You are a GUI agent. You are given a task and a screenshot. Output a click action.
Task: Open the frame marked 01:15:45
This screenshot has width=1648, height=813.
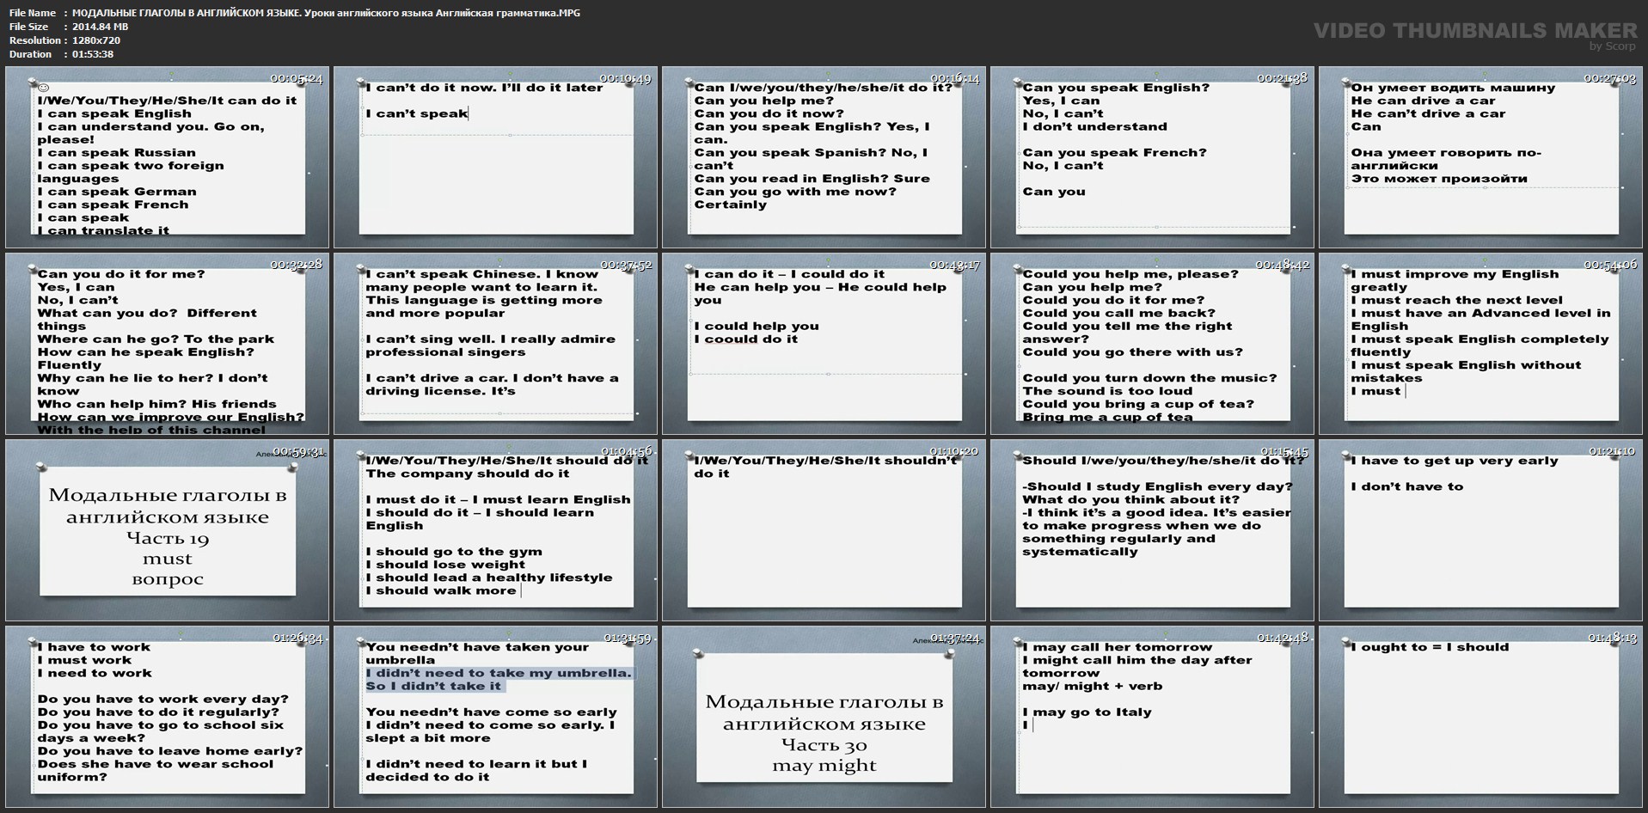click(x=1152, y=530)
